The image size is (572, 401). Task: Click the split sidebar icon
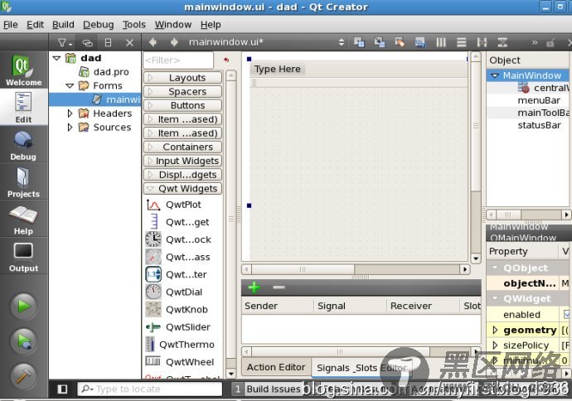(x=108, y=42)
